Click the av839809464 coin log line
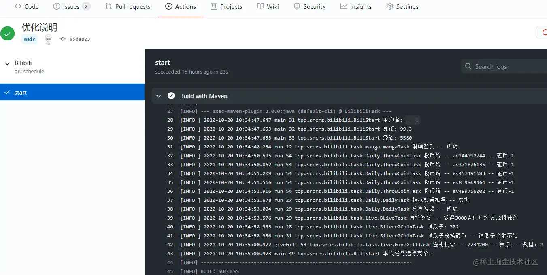 (347, 182)
